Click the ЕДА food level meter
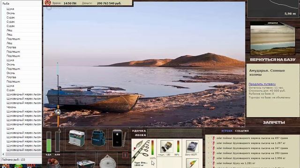This screenshot has height=168, width=300. point(49,142)
